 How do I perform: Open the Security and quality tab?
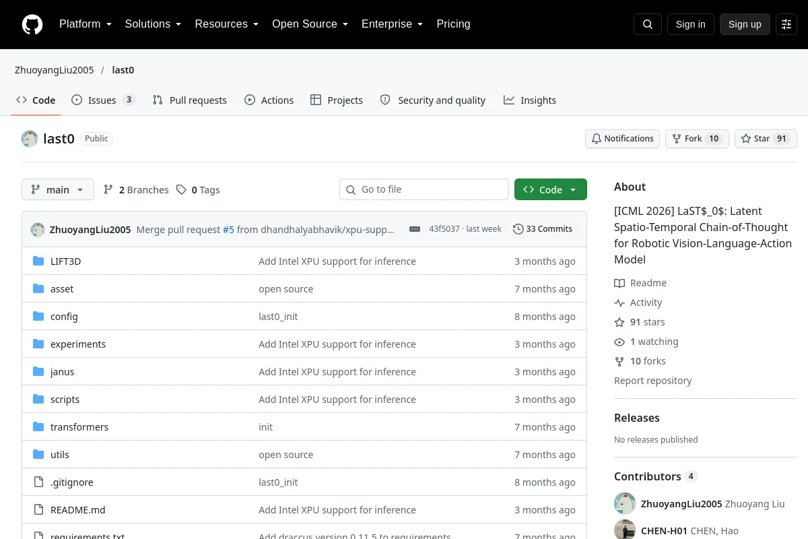(433, 100)
